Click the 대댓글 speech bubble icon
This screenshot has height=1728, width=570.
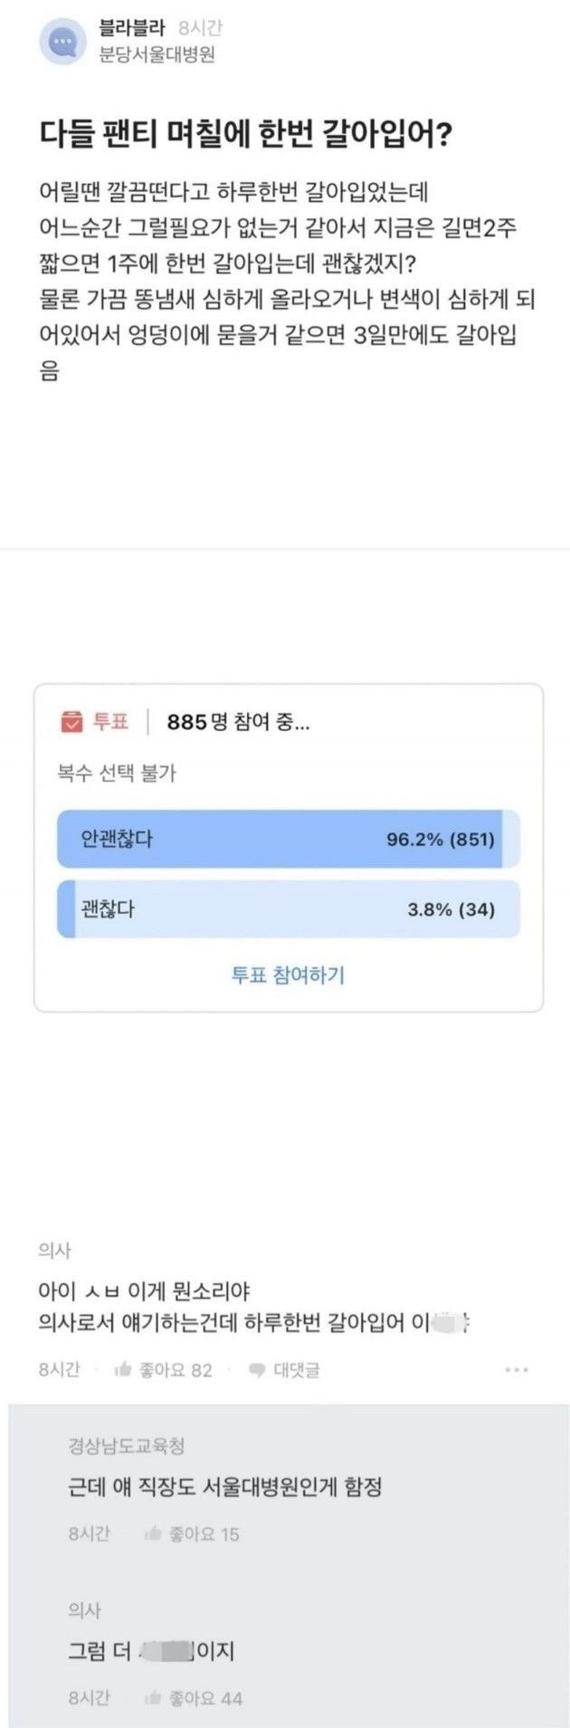[256, 1370]
